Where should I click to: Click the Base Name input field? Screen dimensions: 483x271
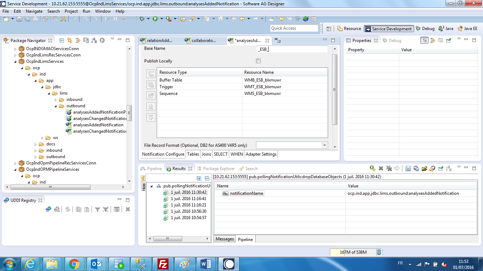[x=292, y=49]
